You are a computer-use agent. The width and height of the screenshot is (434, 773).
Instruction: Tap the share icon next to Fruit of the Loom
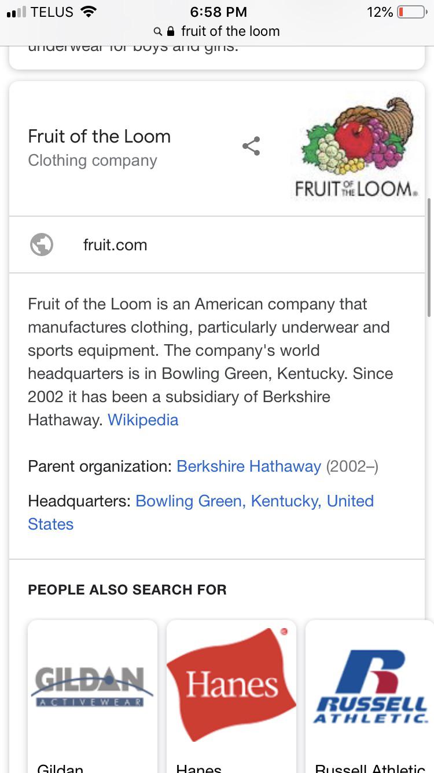pyautogui.click(x=251, y=146)
